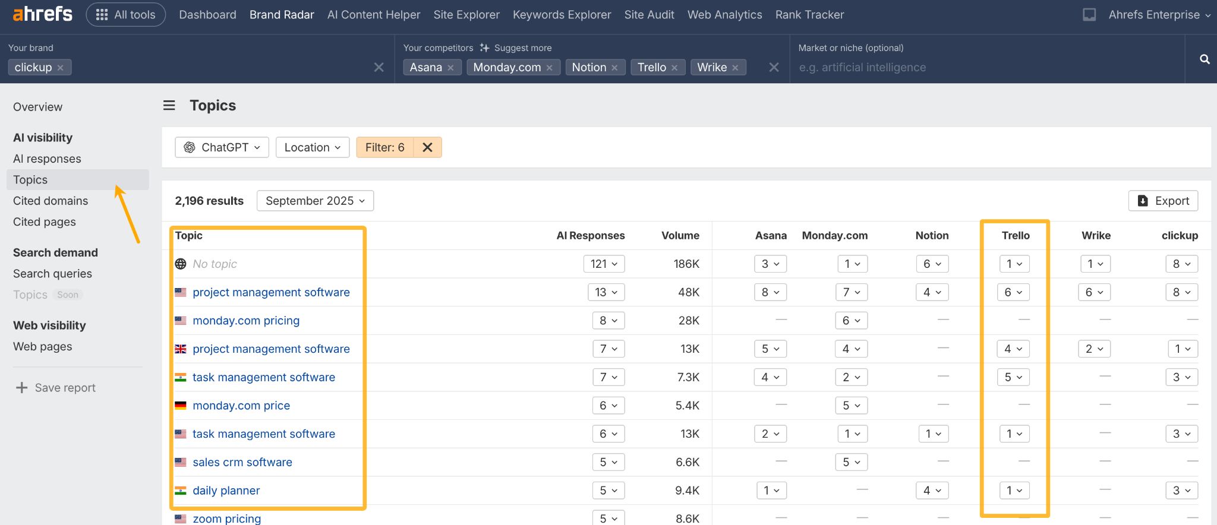
Task: Click the search magnifier icon
Action: [1205, 59]
